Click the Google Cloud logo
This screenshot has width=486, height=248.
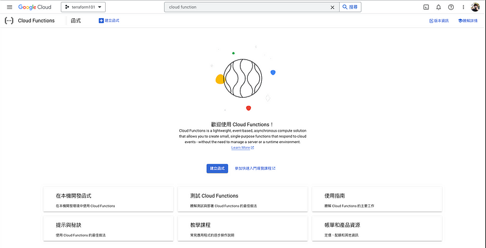click(35, 7)
